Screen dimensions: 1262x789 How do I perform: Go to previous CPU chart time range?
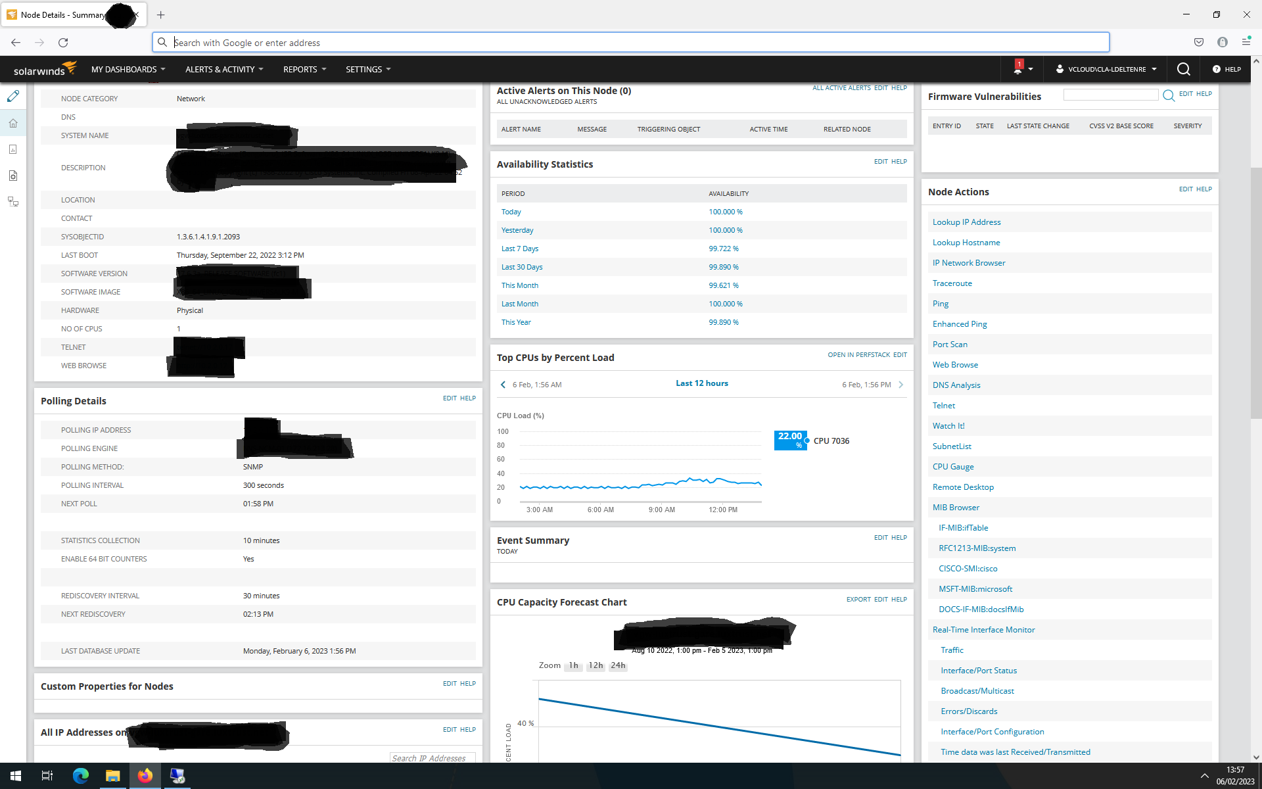(x=503, y=385)
